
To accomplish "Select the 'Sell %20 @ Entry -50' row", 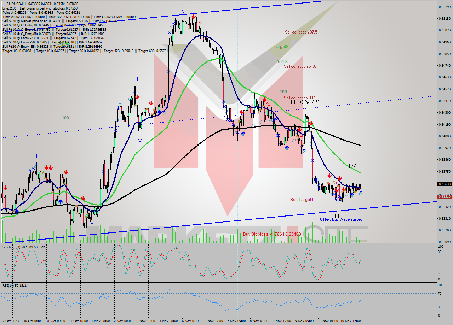I will tap(53, 42).
